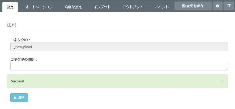Click the コネクタの説明 label

pyautogui.click(x=24, y=59)
